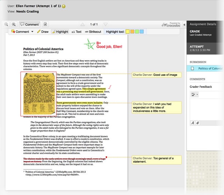The width and height of the screenshot is (224, 195).
Task: Select the Strikeout annotation tool
Action: click(93, 32)
